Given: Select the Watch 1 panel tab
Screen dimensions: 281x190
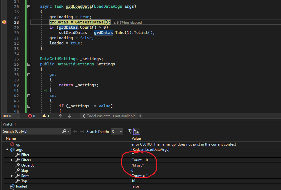Looking at the screenshot, I should coord(9,124).
